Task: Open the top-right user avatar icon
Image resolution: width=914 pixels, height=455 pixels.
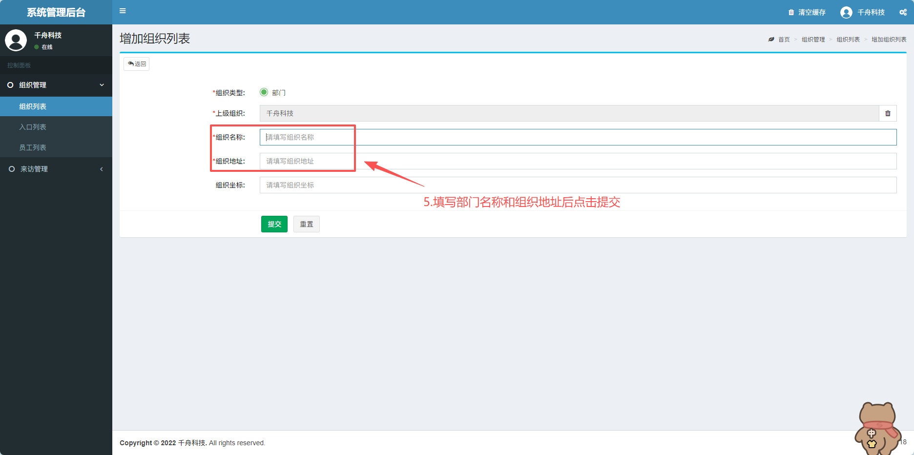Action: (x=846, y=12)
